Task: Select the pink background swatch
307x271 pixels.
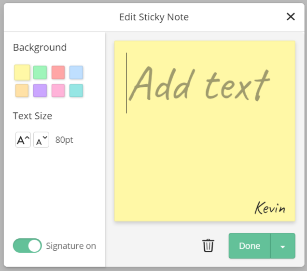Action: (x=58, y=91)
